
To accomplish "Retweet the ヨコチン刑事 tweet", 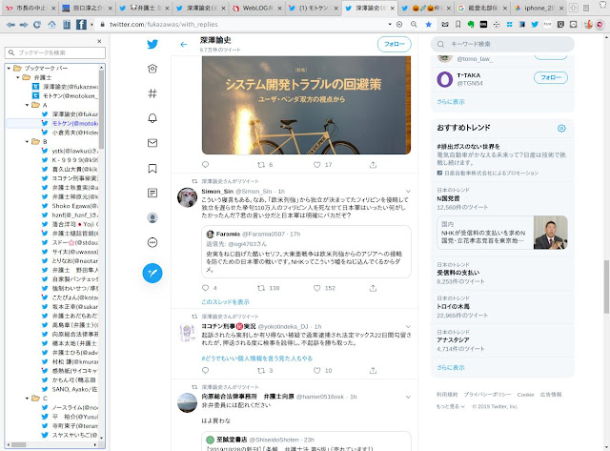I will coord(261,371).
